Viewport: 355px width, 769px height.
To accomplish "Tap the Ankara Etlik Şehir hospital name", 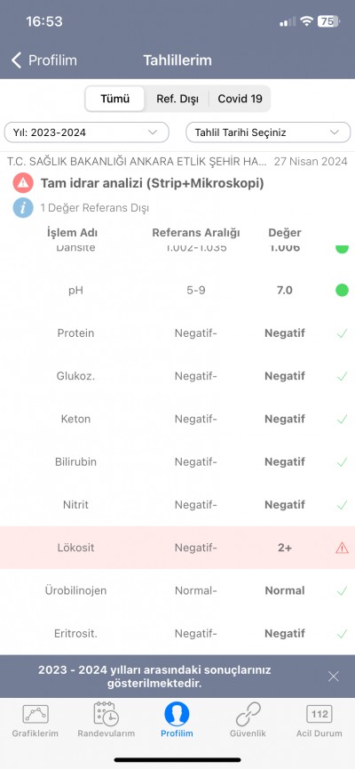I will pos(137,161).
